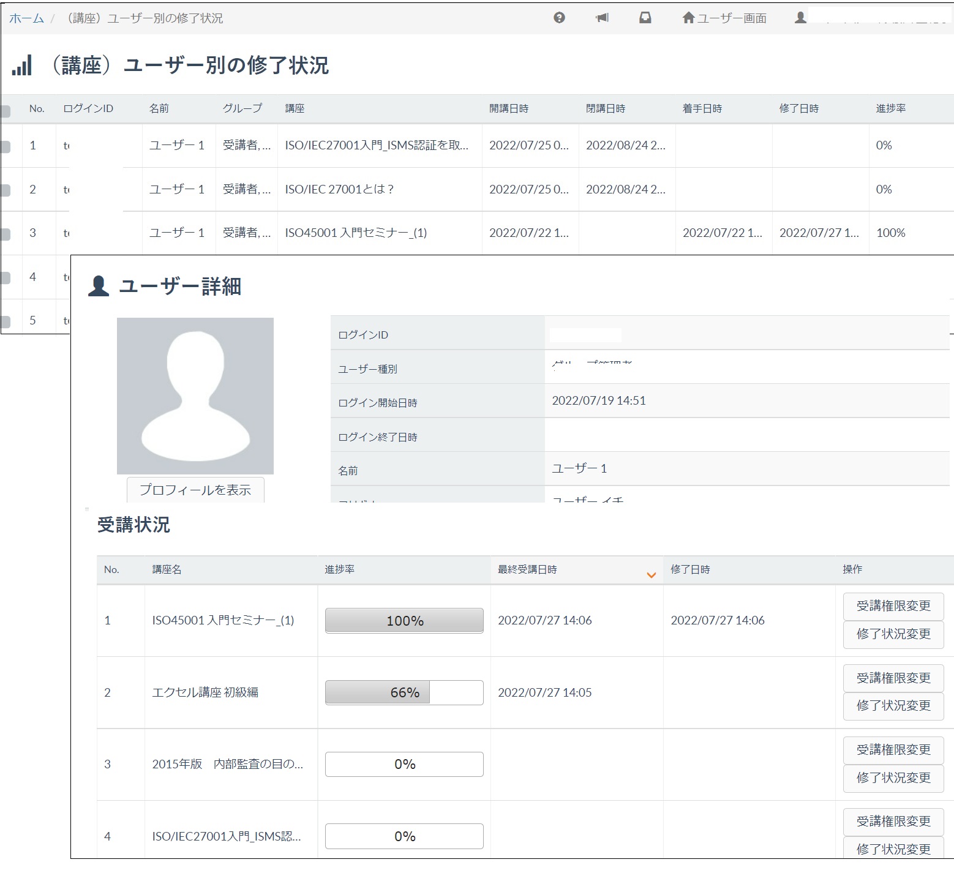Click the 受講状況 section heading
Viewport: 954px width, 873px height.
pos(133,525)
